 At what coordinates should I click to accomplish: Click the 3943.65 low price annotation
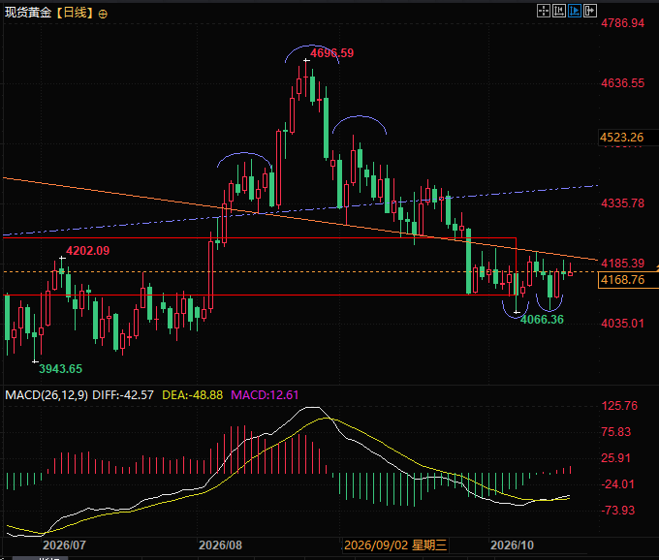pos(60,369)
